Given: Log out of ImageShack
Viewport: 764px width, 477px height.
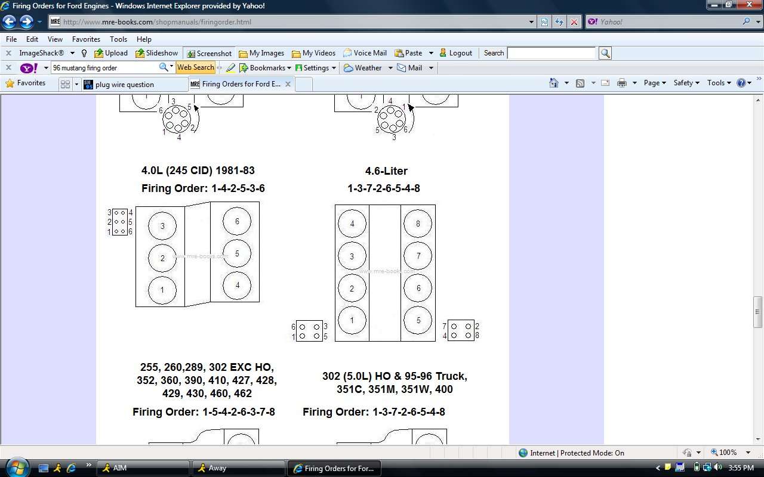Looking at the screenshot, I should click(455, 53).
